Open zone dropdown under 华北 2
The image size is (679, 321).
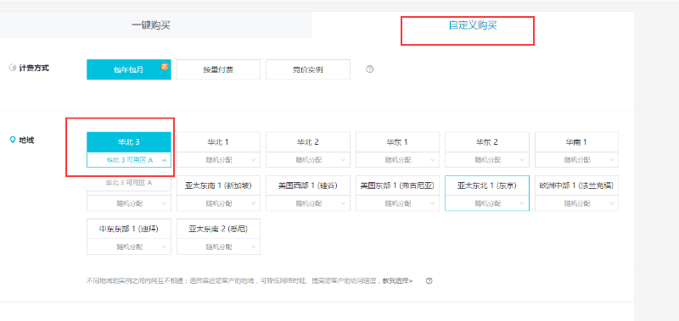(x=308, y=160)
